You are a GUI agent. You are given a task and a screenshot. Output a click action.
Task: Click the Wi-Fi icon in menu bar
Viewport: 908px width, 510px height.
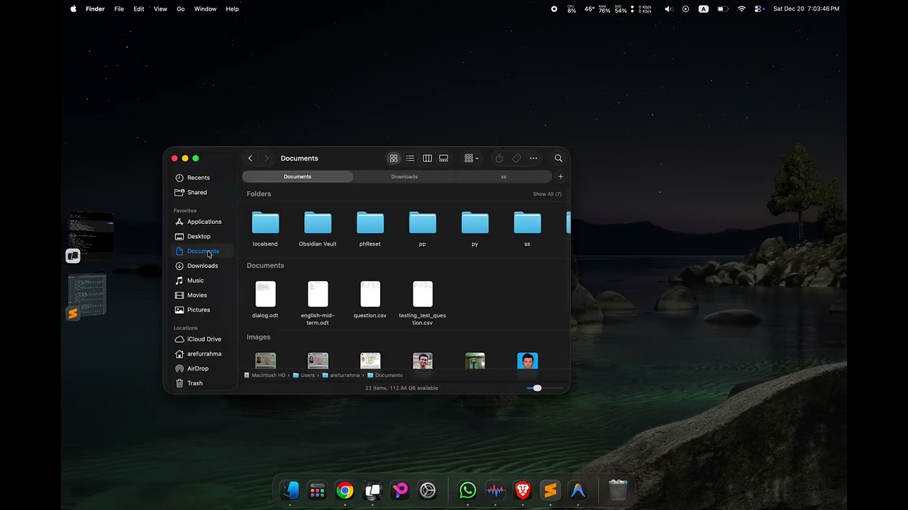coord(741,8)
